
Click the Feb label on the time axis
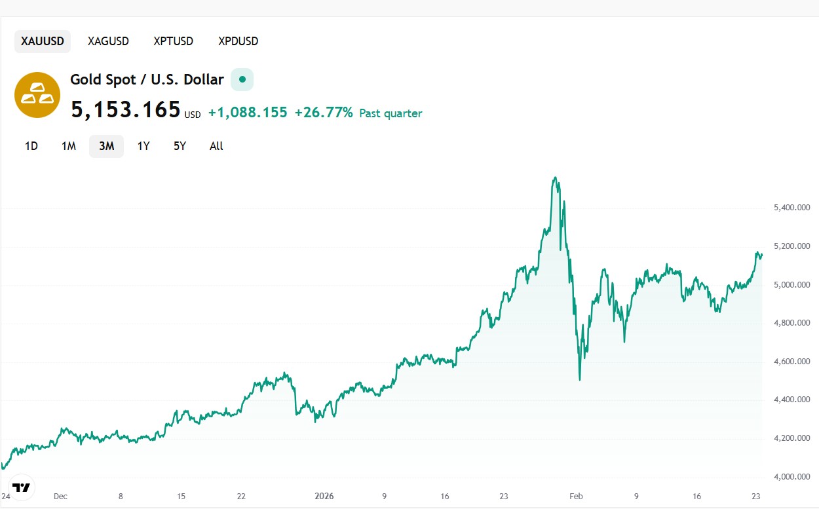[575, 496]
